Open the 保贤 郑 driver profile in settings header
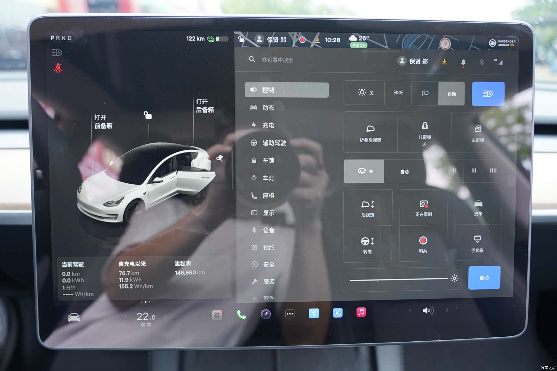The width and height of the screenshot is (557, 371). click(413, 61)
